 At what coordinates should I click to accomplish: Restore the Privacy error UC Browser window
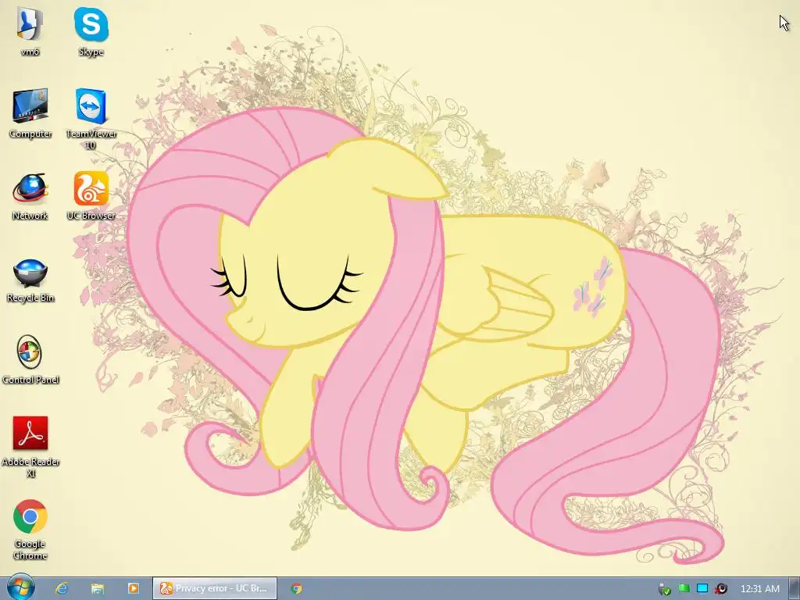pyautogui.click(x=215, y=588)
